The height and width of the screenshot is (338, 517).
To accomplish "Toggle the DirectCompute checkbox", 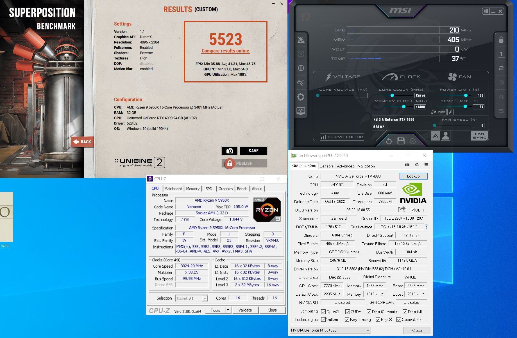I will (x=369, y=312).
